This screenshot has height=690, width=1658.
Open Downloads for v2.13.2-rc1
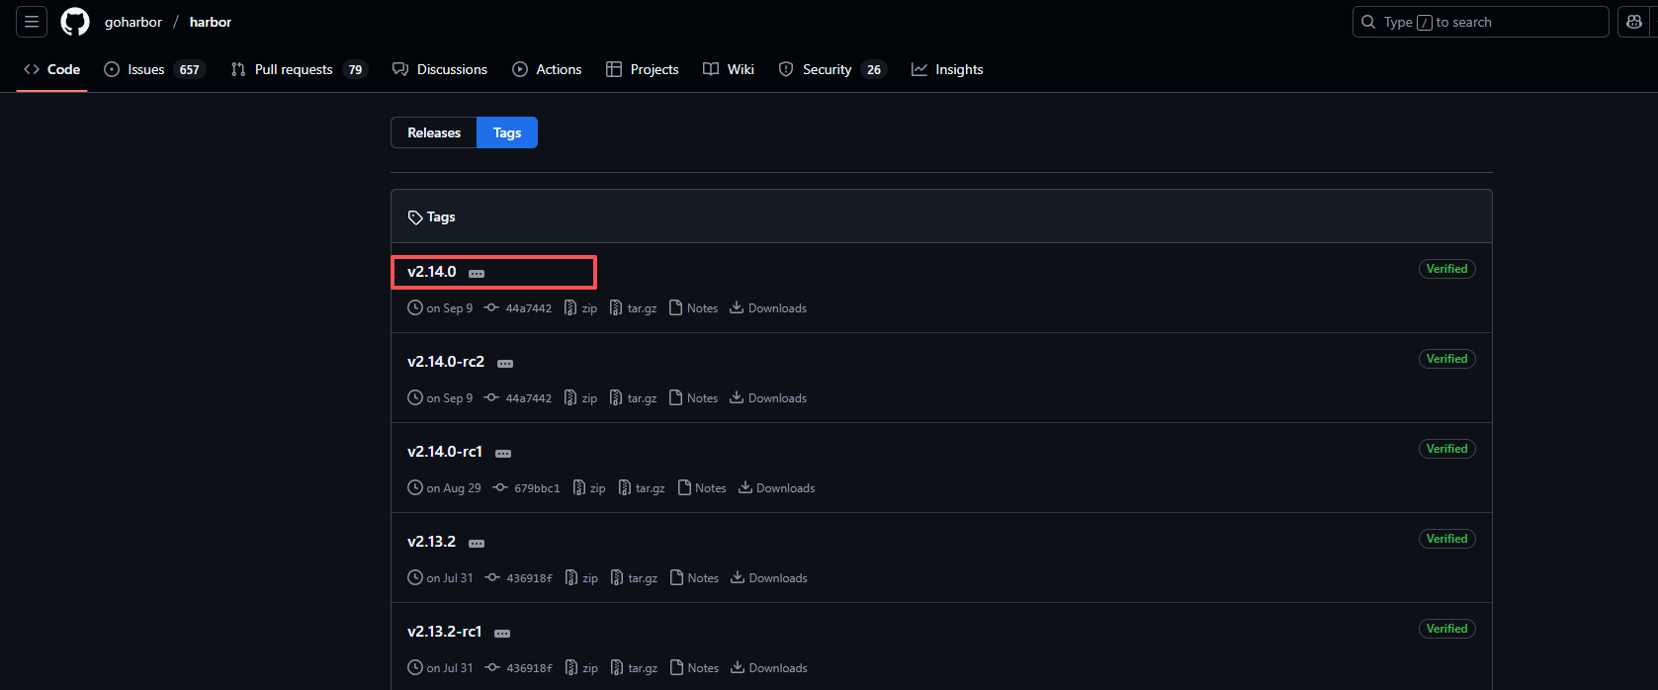769,668
